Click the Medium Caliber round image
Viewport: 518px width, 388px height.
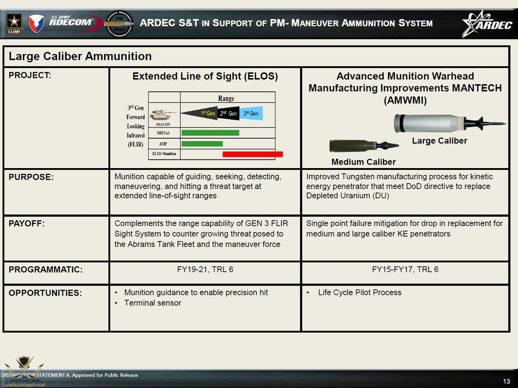click(x=364, y=145)
